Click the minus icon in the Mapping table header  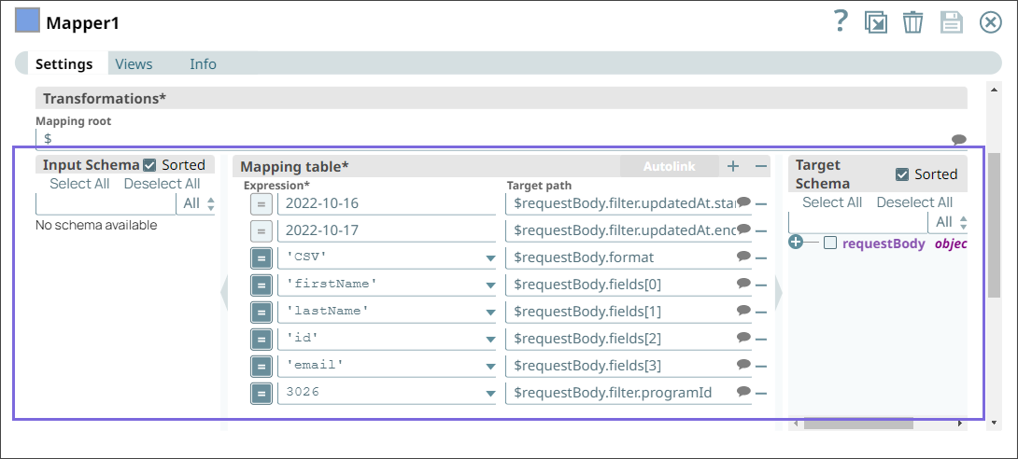tap(761, 167)
